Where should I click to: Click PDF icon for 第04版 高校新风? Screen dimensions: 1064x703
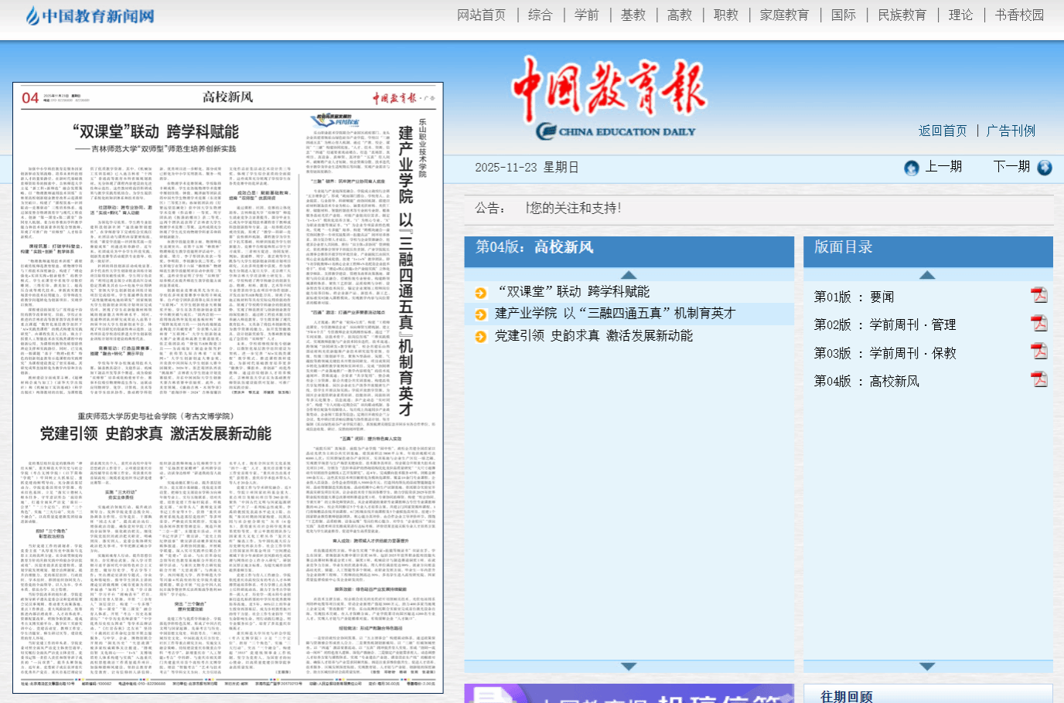[x=1038, y=379]
